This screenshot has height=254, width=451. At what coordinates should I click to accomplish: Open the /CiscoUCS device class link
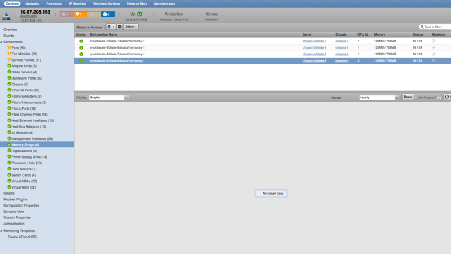pos(29,16)
